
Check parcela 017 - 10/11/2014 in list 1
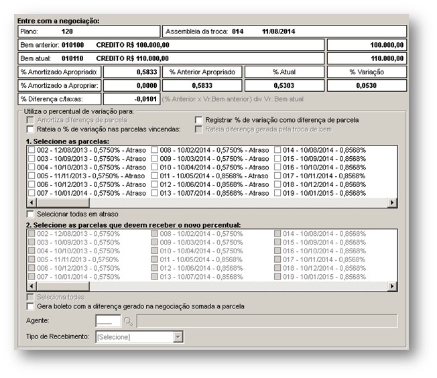pos(277,176)
